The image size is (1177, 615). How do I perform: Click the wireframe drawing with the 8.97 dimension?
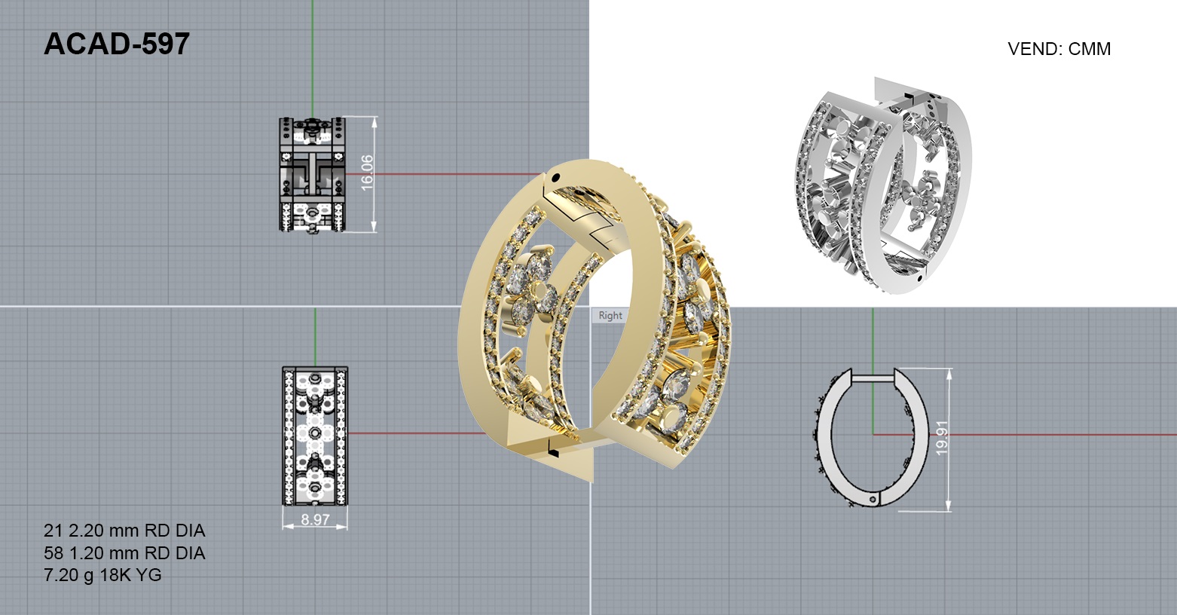(315, 436)
